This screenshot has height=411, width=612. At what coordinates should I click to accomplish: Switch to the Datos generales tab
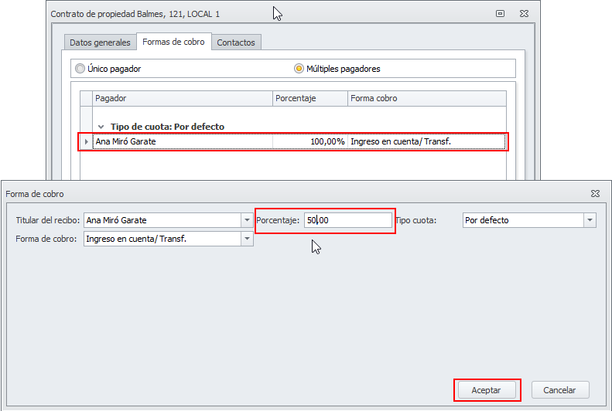(x=100, y=42)
